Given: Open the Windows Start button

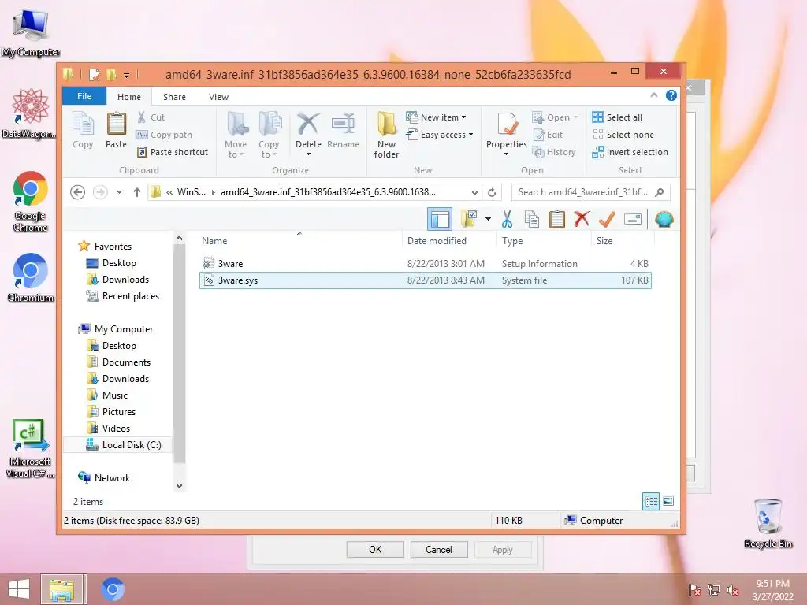Looking at the screenshot, I should (x=19, y=589).
